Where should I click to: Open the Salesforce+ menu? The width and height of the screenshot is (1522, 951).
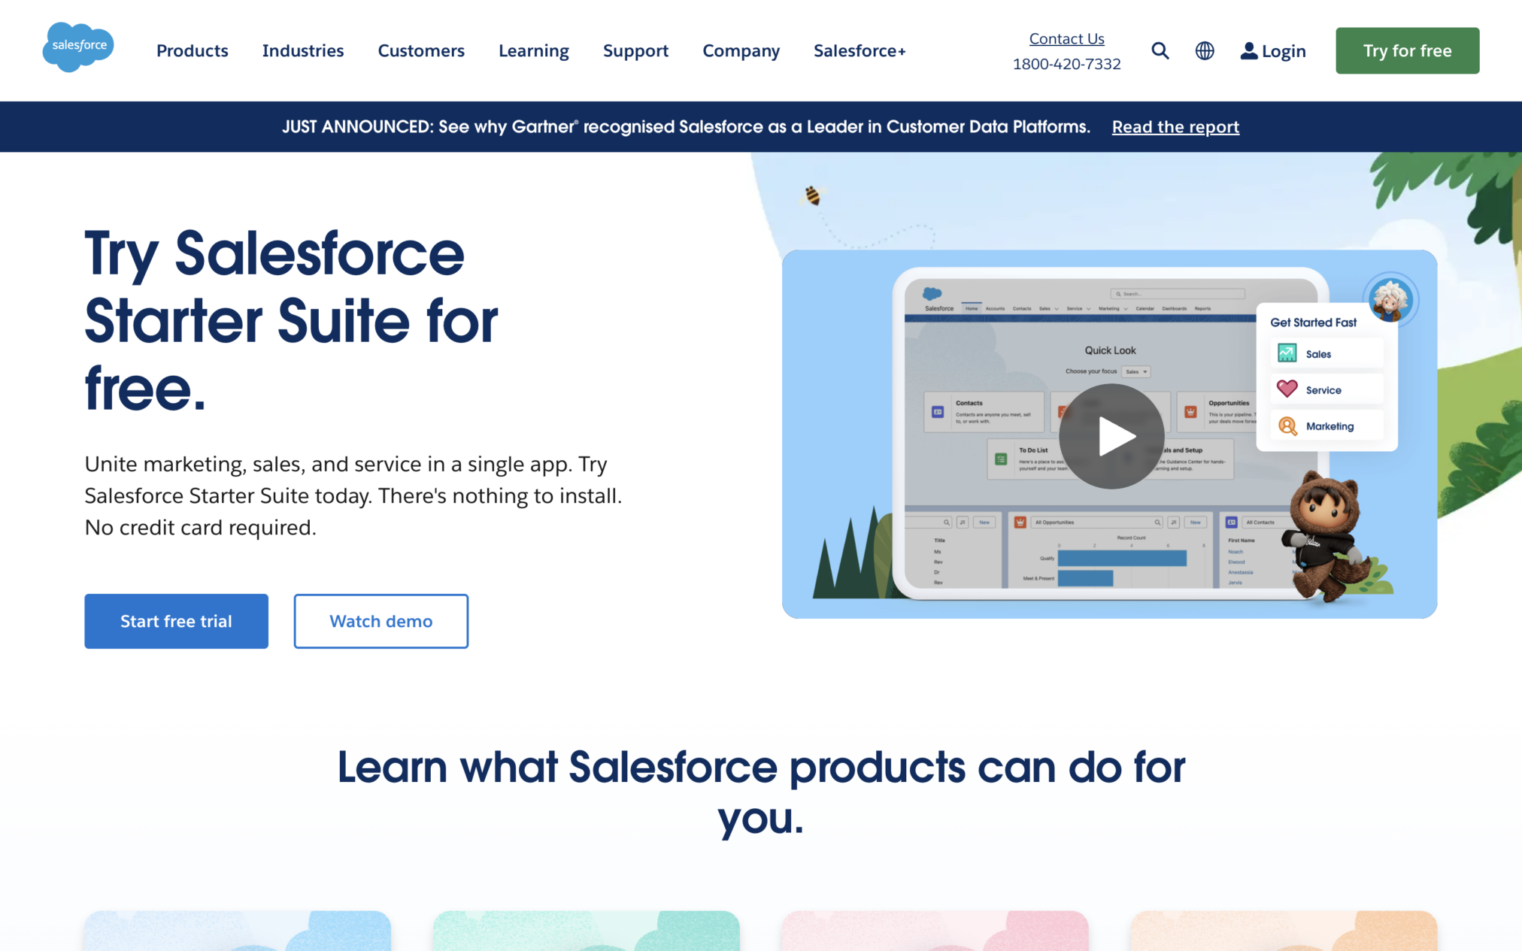tap(860, 50)
